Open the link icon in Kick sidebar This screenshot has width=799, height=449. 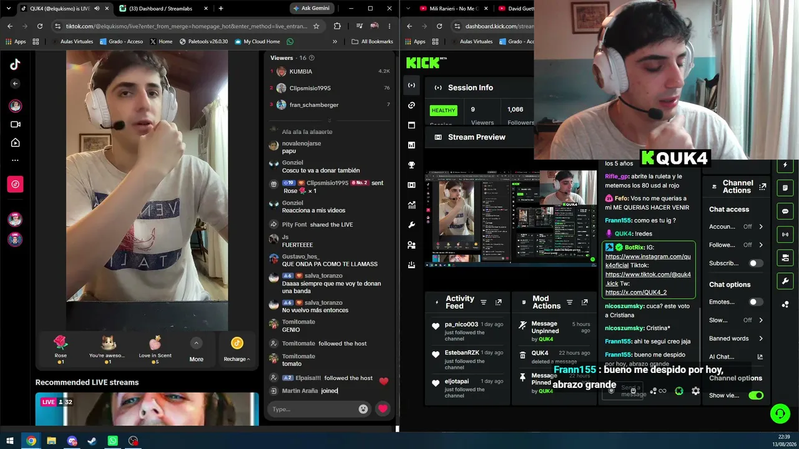(411, 105)
